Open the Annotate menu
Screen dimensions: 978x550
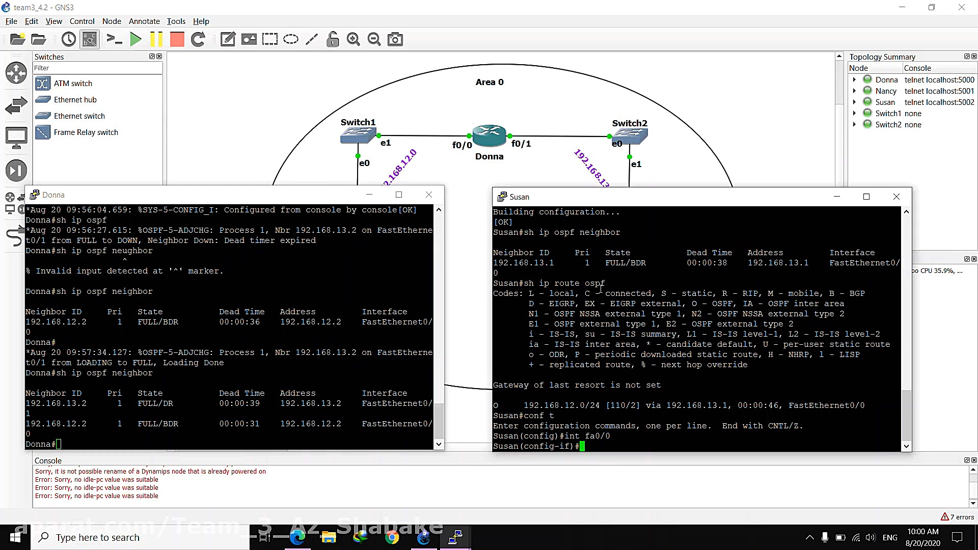coord(144,21)
